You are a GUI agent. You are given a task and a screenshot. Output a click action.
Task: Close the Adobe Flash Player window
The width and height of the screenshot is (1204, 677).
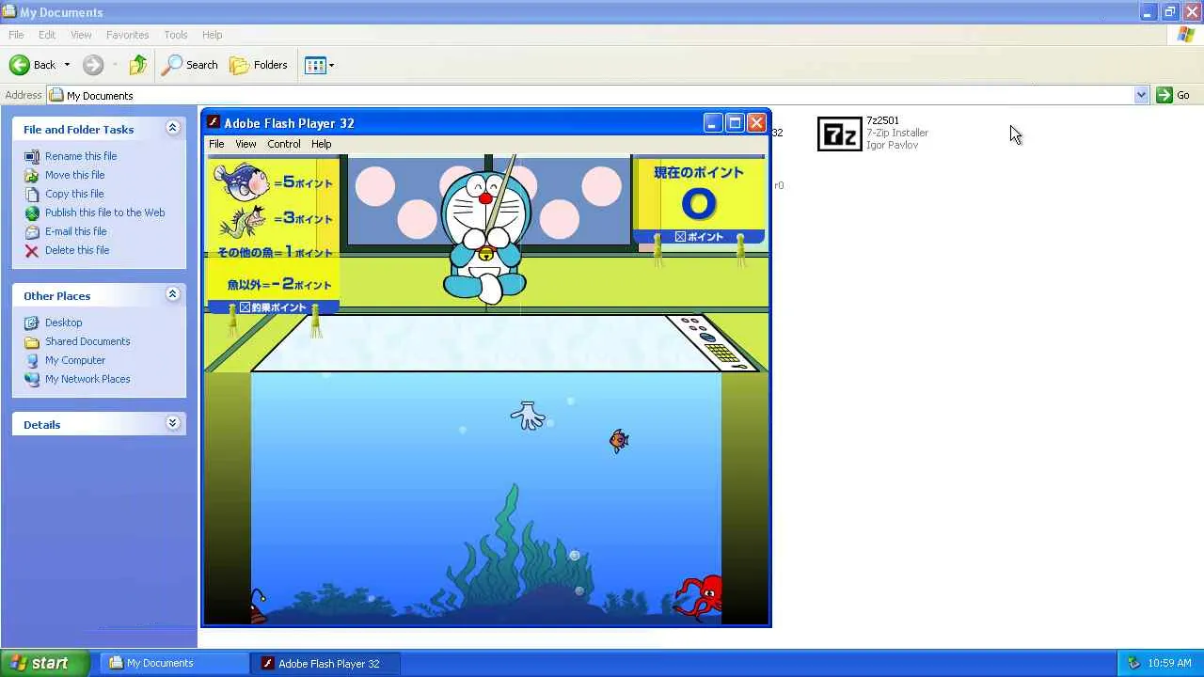click(x=756, y=123)
